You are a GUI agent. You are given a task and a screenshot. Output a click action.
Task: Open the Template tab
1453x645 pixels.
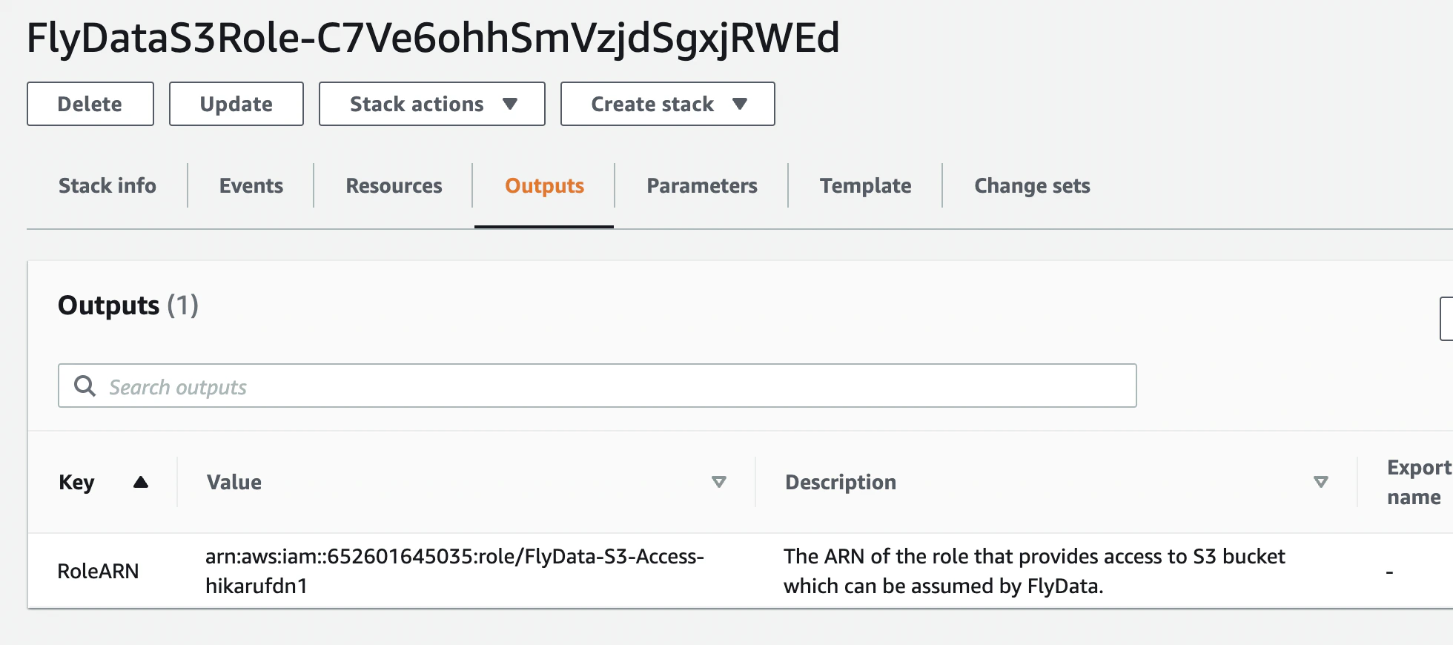point(865,185)
